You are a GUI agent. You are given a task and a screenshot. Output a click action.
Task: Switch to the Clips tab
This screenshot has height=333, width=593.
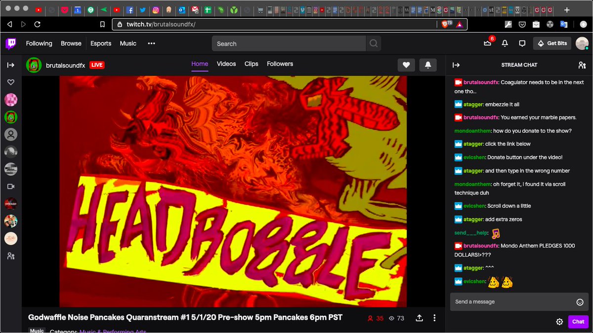[x=251, y=64]
